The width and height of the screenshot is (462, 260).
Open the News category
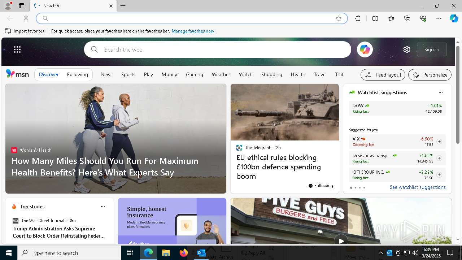click(x=106, y=74)
